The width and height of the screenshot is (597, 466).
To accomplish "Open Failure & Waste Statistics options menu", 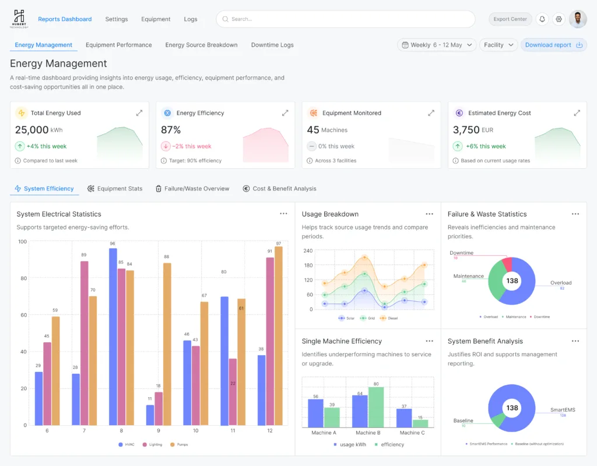I will click(575, 214).
